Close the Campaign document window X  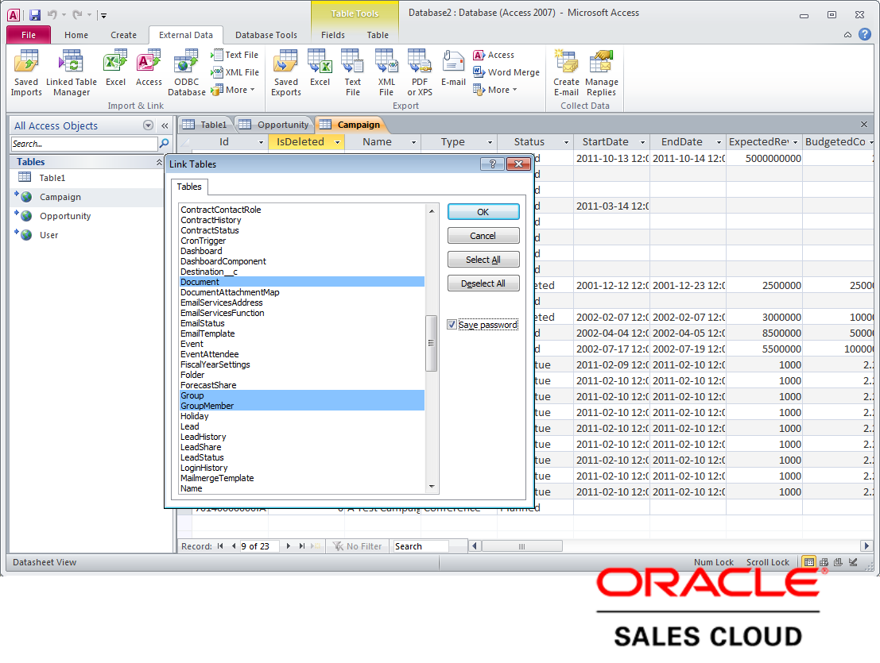pos(864,125)
